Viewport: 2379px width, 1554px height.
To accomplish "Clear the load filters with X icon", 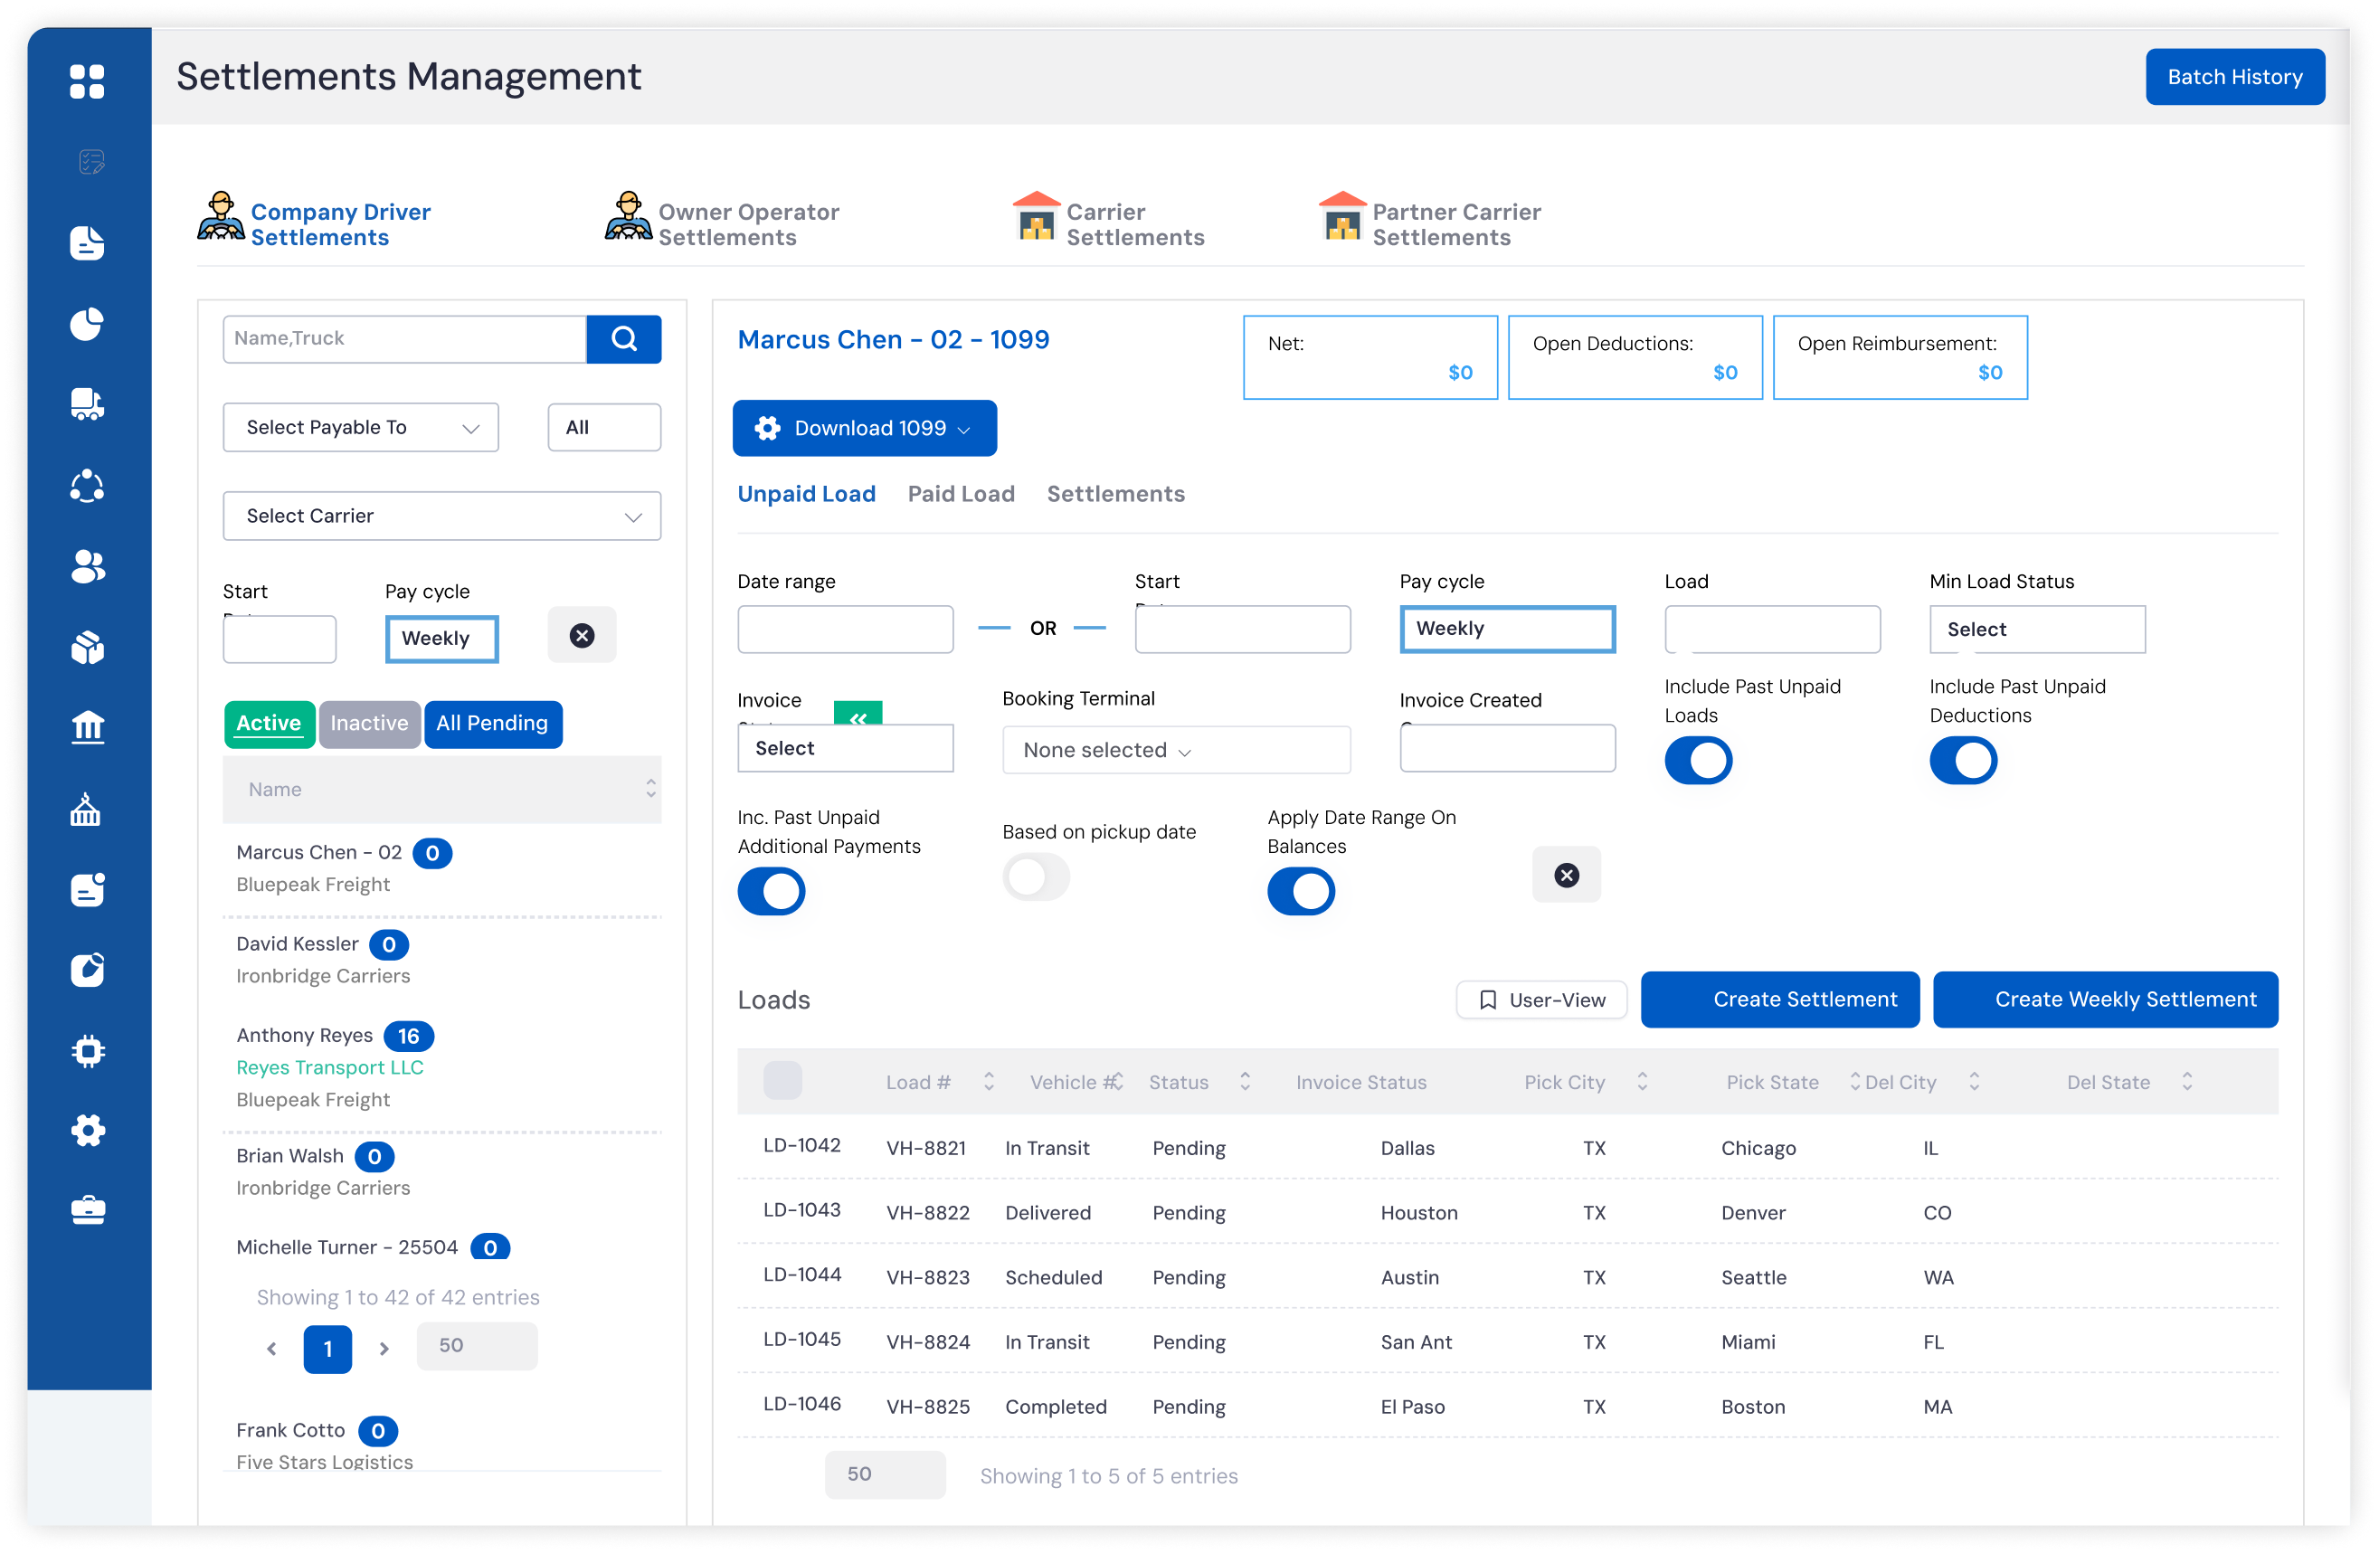I will click(1567, 875).
